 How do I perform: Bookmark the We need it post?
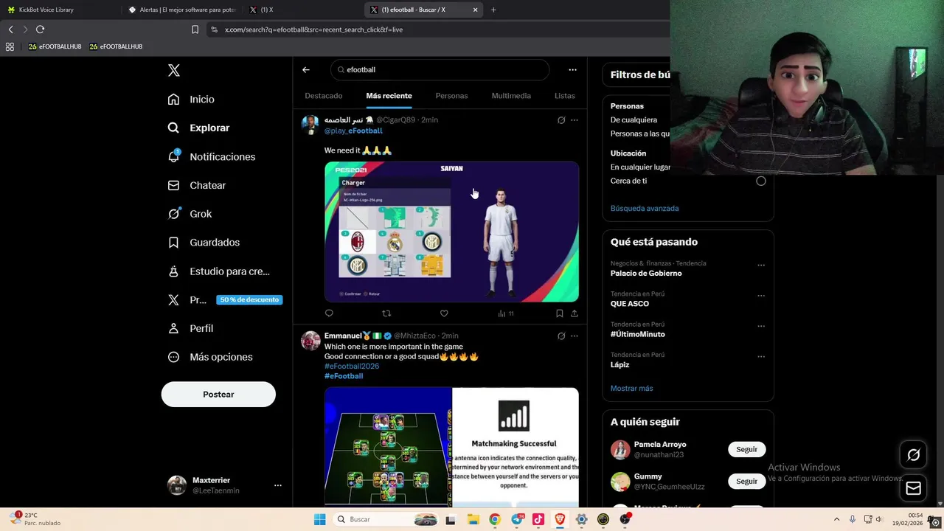tap(560, 313)
